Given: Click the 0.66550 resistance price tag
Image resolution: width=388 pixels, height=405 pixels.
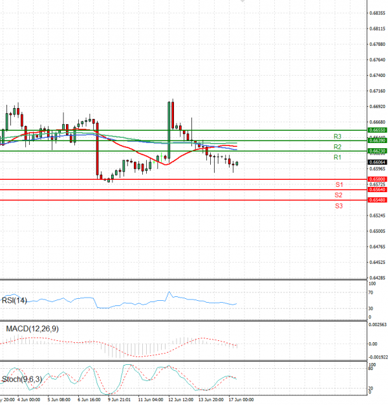Looking at the screenshot, I should click(x=377, y=130).
